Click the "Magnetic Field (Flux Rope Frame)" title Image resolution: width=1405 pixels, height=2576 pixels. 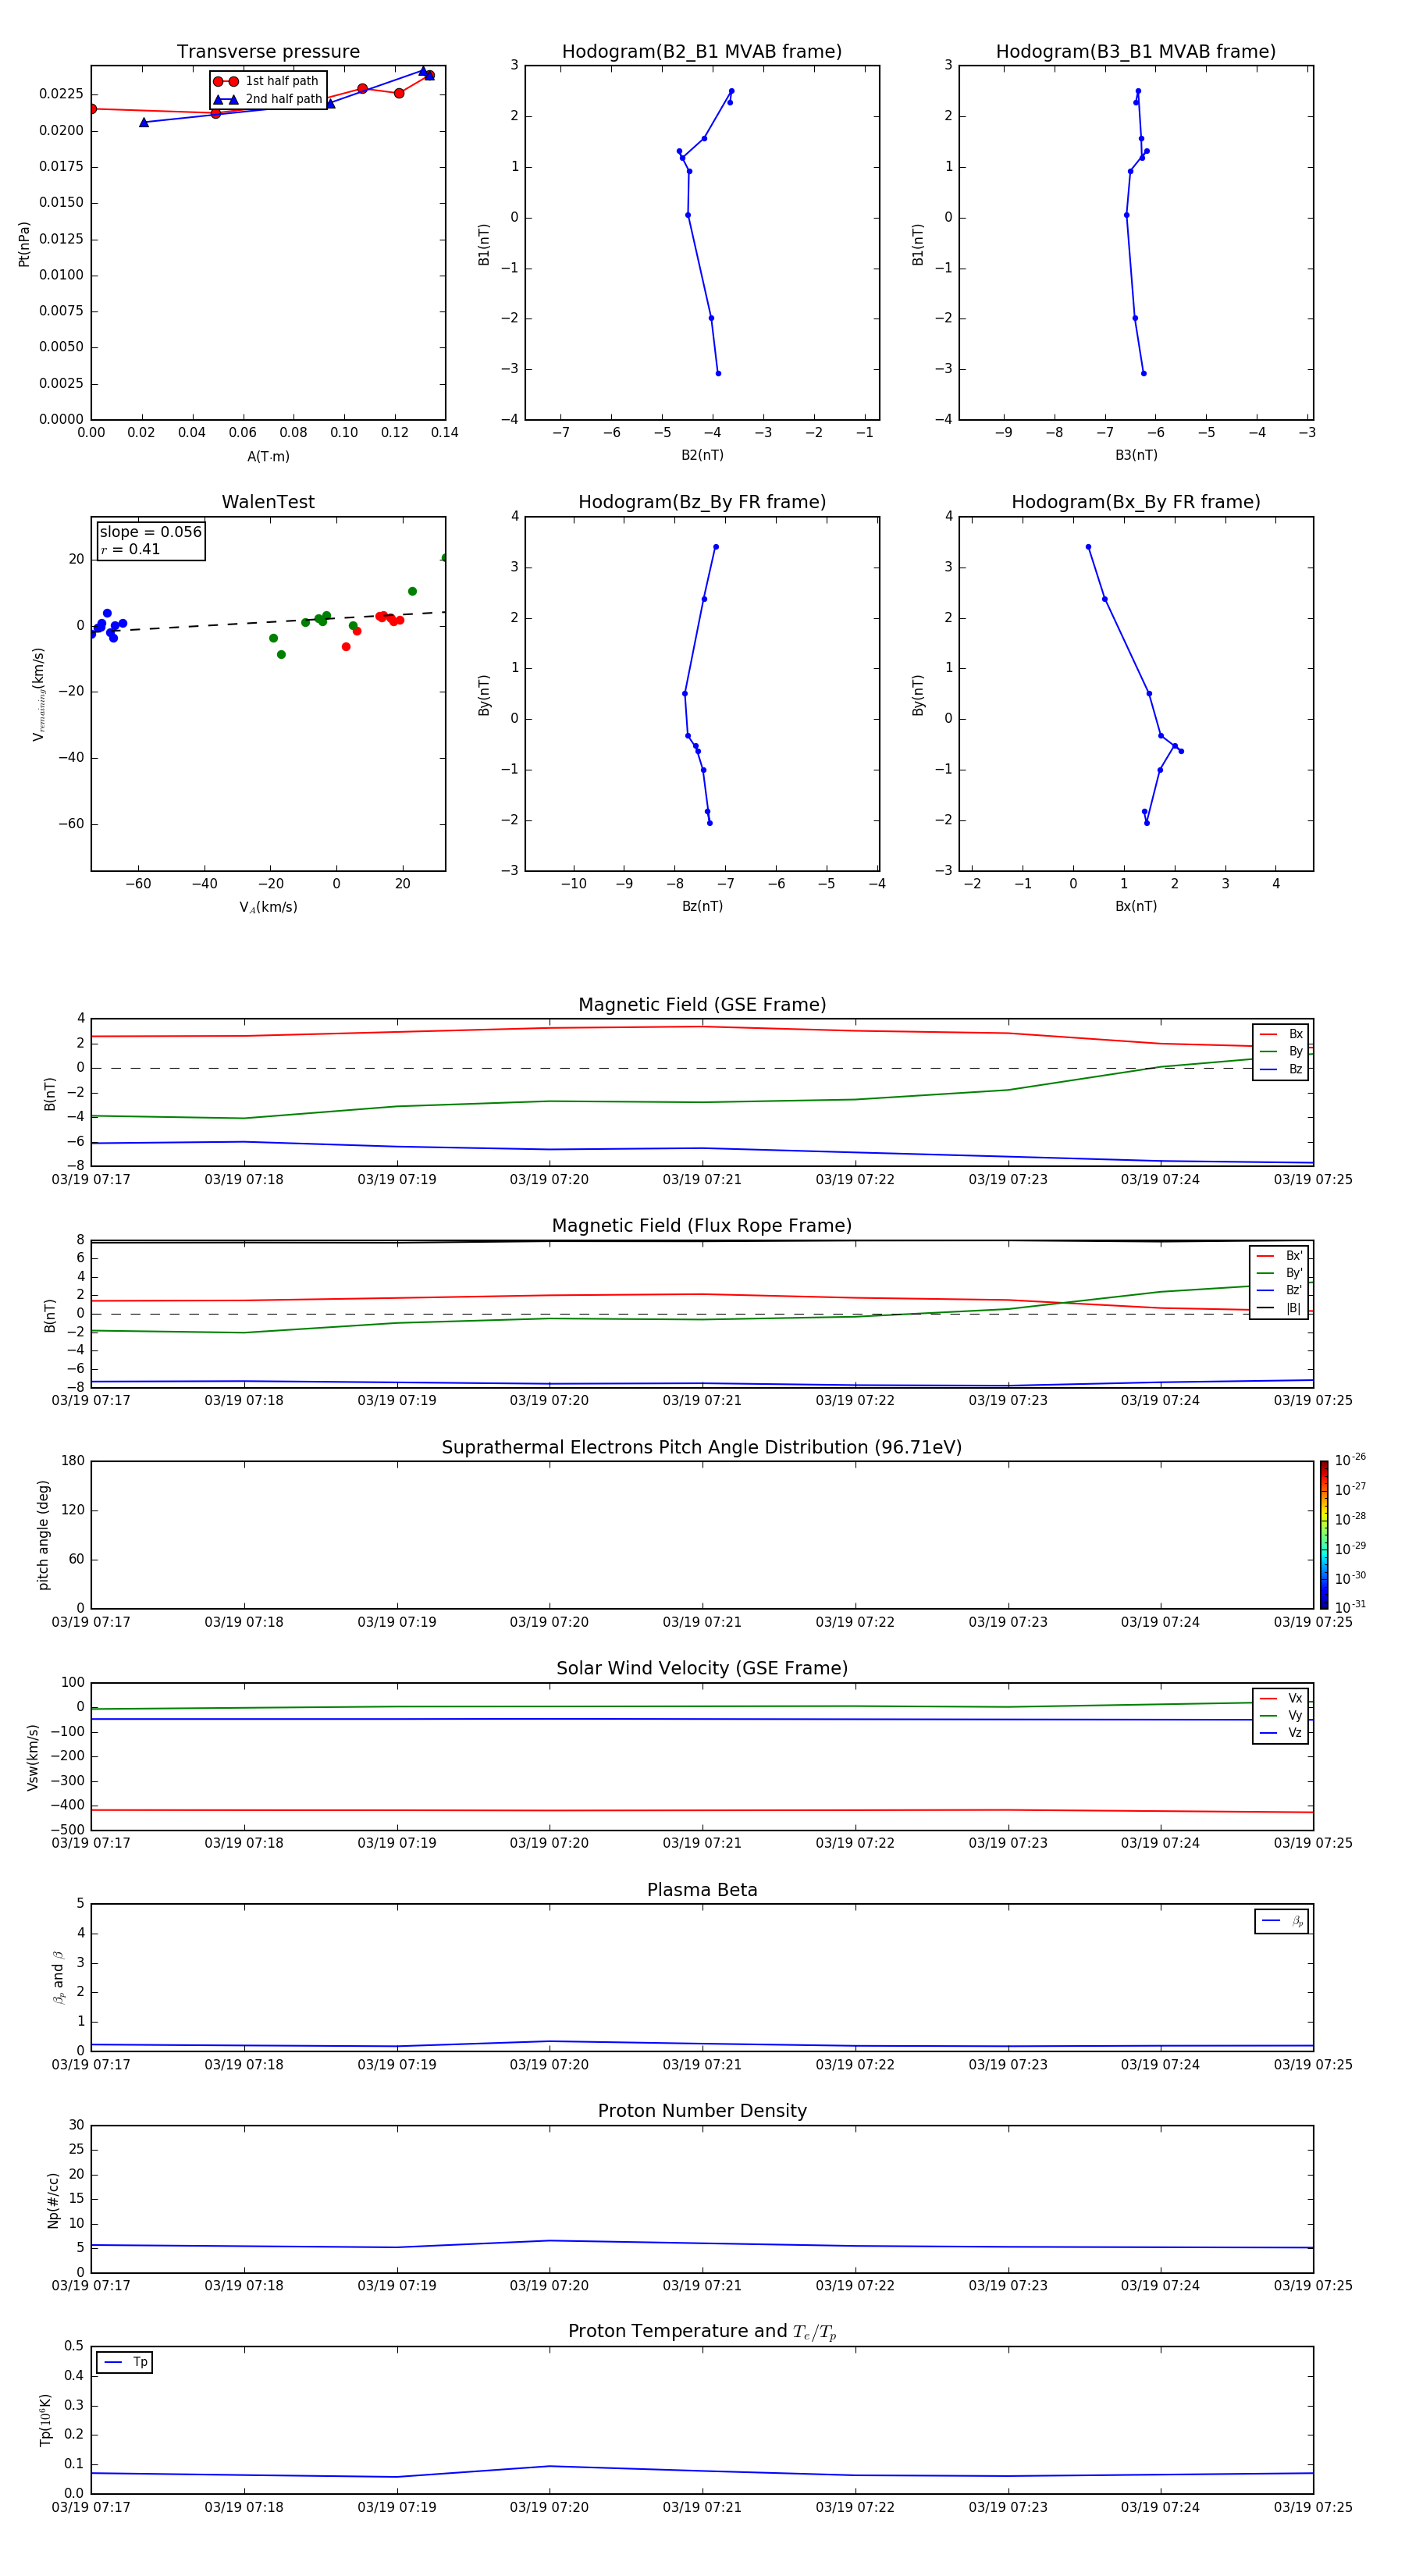pos(702,1226)
